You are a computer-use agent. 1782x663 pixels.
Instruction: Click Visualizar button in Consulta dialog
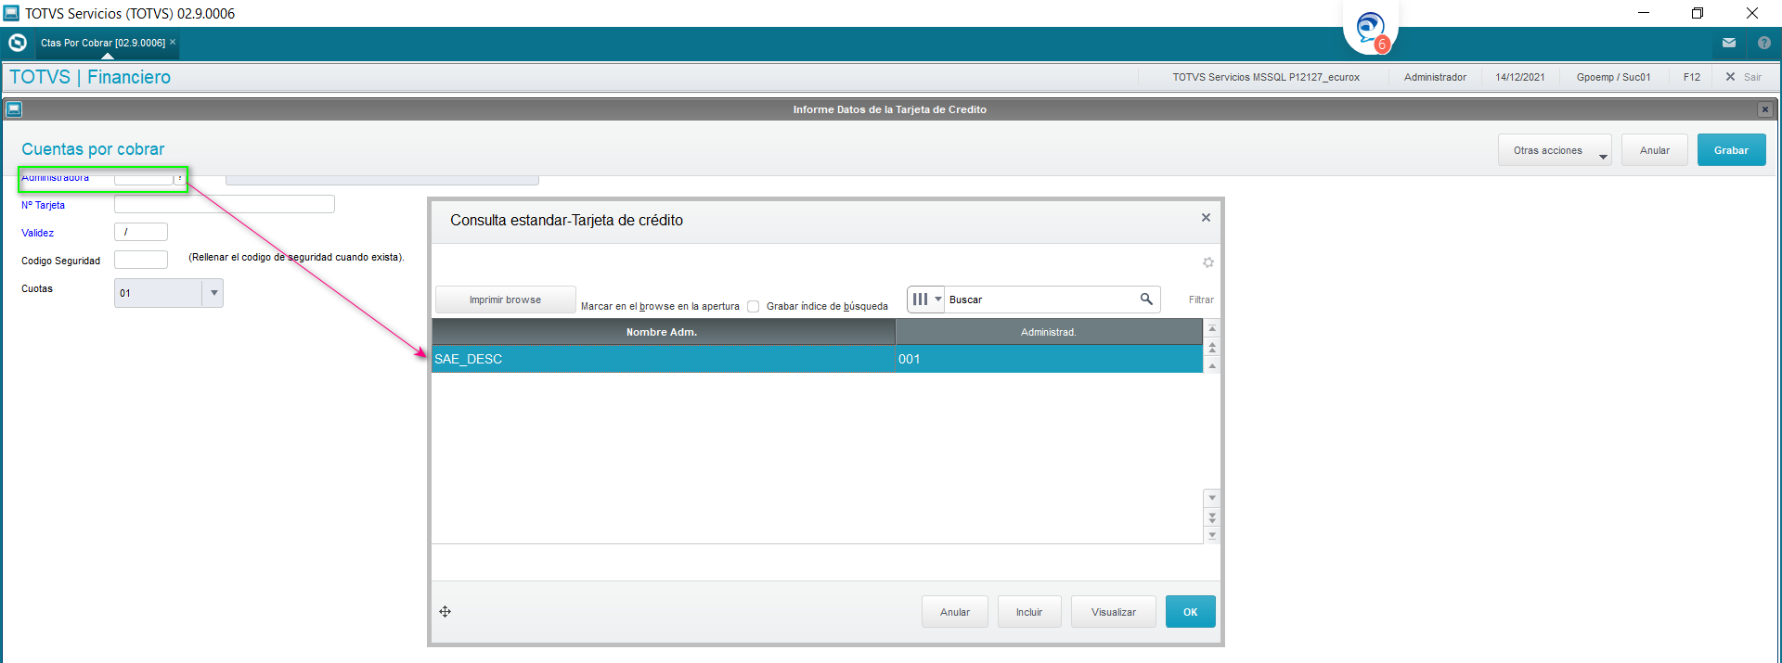point(1114,612)
